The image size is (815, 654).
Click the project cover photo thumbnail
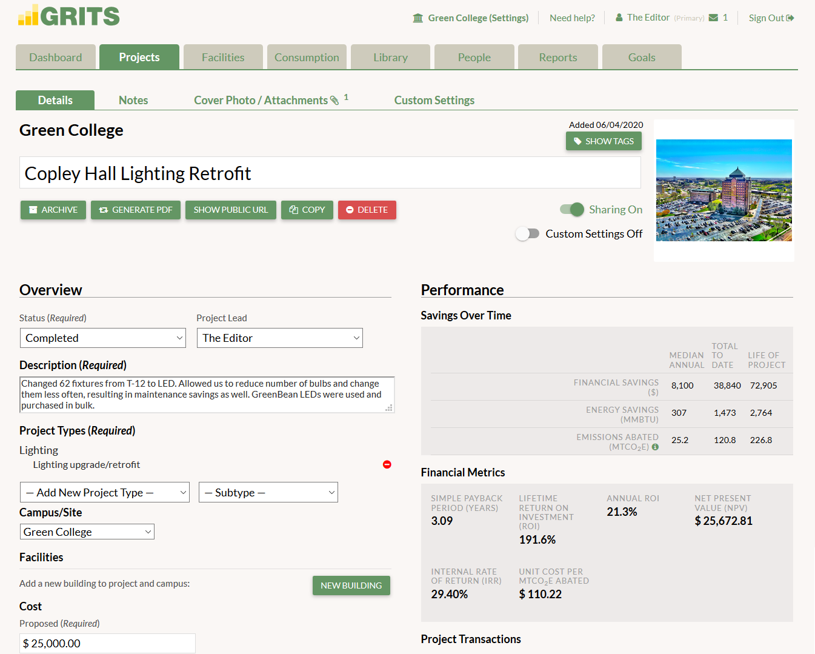724,190
